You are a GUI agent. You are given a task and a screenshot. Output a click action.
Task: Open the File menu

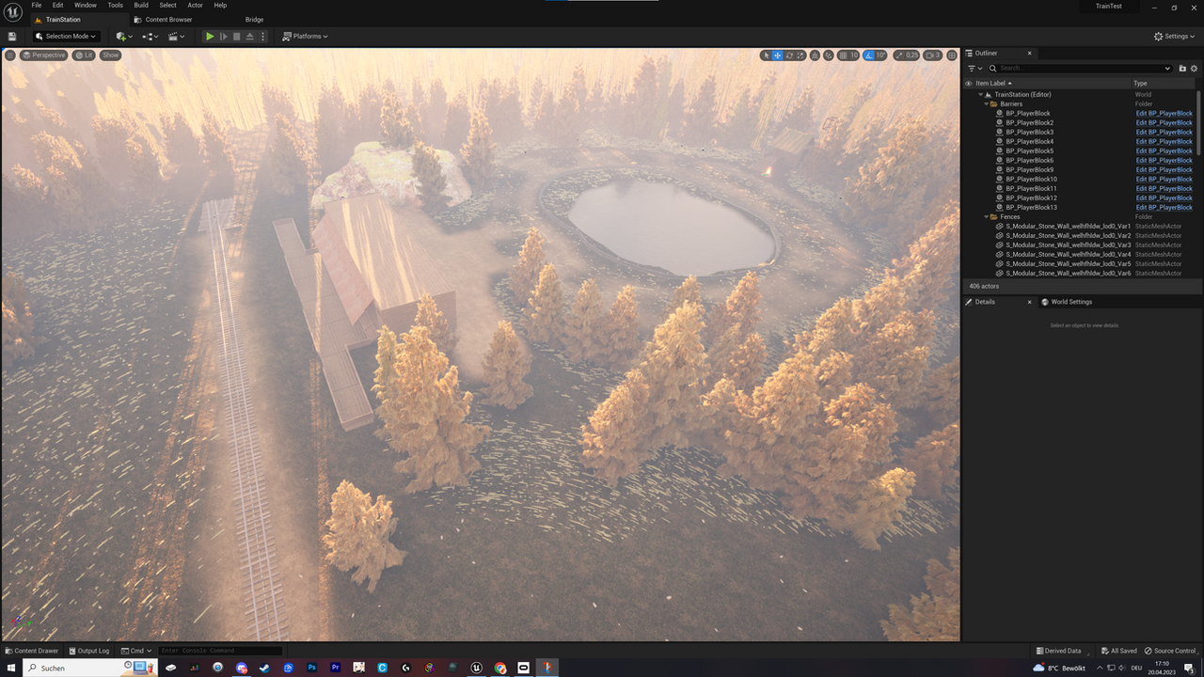[x=37, y=5]
